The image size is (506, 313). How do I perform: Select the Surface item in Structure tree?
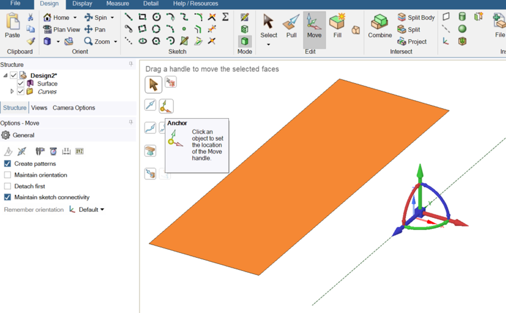47,83
